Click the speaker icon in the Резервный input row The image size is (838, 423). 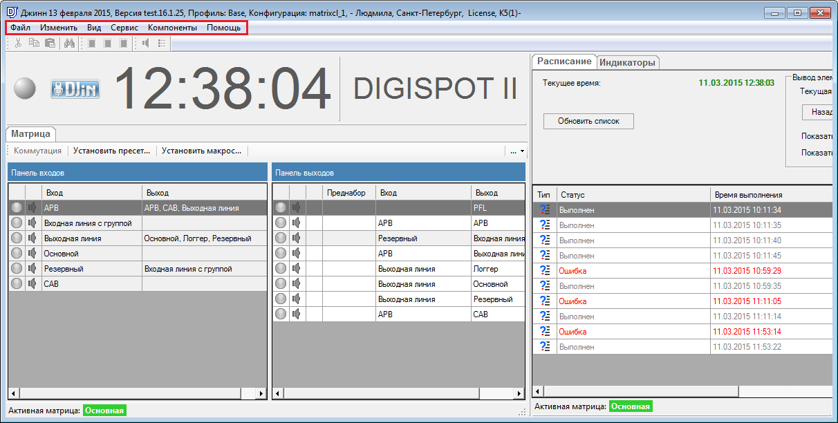[x=32, y=268]
